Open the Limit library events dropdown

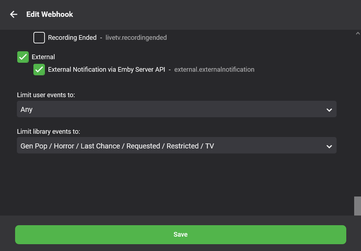coord(177,146)
